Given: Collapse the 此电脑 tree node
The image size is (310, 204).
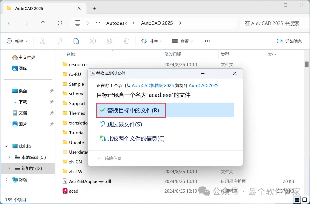Looking at the screenshot, I should click(7, 146).
